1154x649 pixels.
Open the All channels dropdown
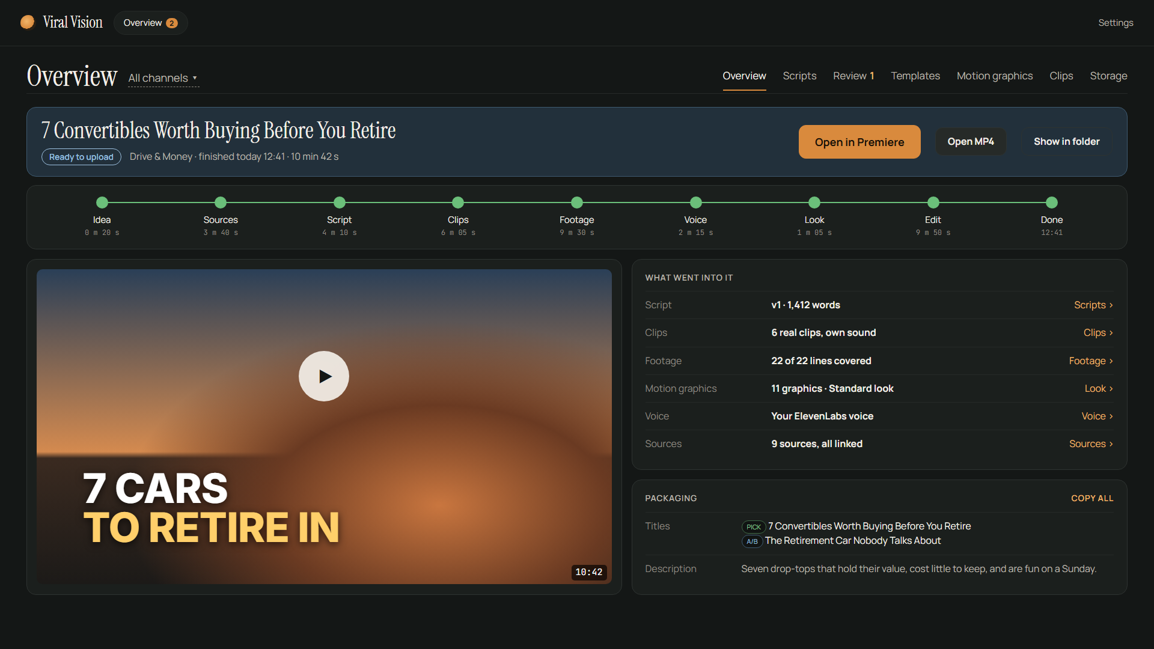163,78
